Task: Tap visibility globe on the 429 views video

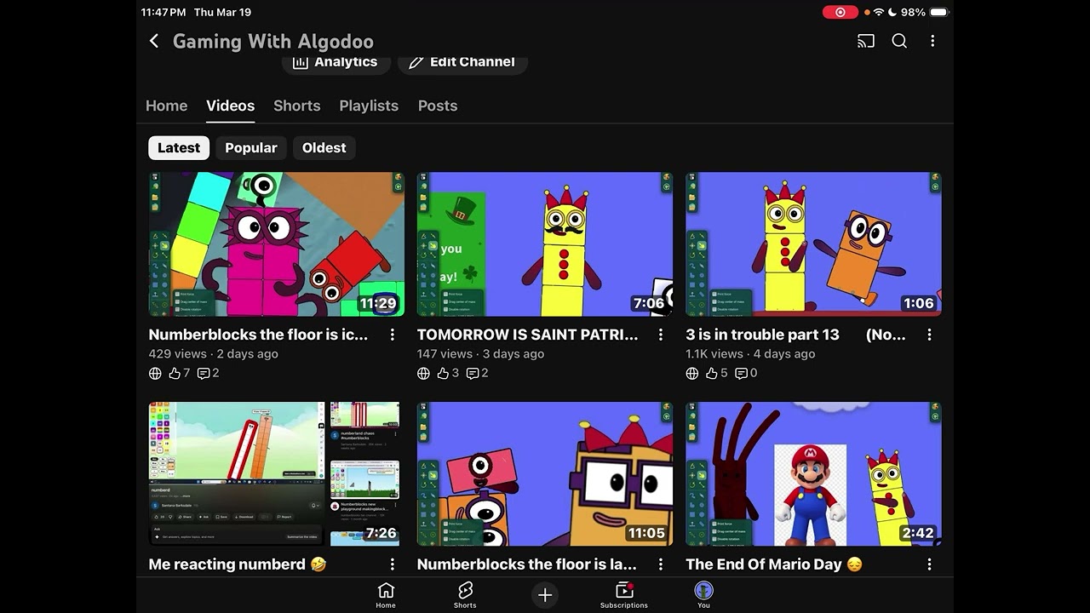Action: [155, 373]
